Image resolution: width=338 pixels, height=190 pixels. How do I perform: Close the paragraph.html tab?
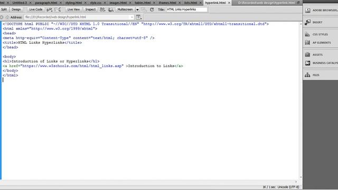click(x=61, y=3)
